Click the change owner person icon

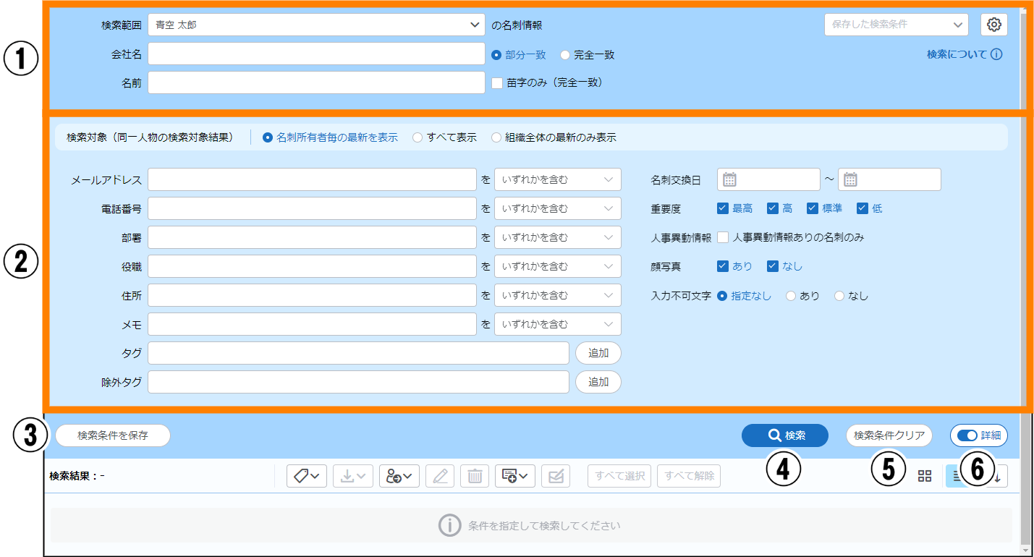coord(399,476)
